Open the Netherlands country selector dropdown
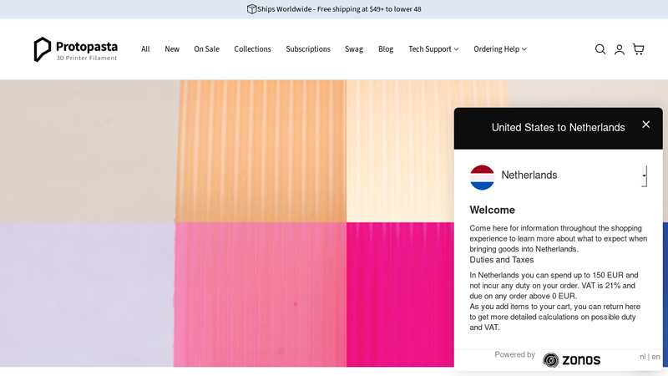The width and height of the screenshot is (668, 376). tap(643, 175)
